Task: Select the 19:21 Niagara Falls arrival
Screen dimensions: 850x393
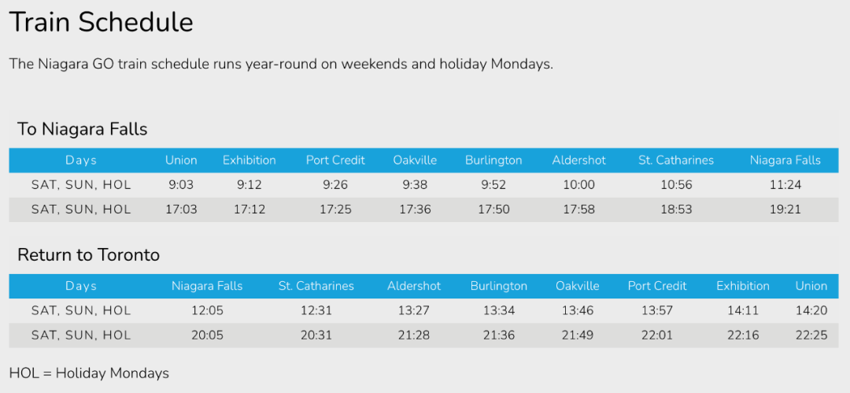Action: [x=785, y=209]
